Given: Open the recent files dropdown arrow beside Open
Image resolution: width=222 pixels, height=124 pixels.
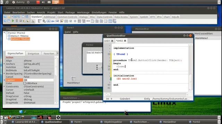Looking at the screenshot, I should tap(12, 17).
